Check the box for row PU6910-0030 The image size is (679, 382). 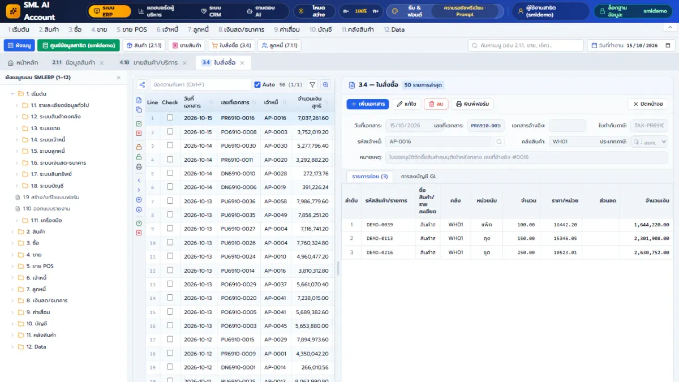point(170,145)
